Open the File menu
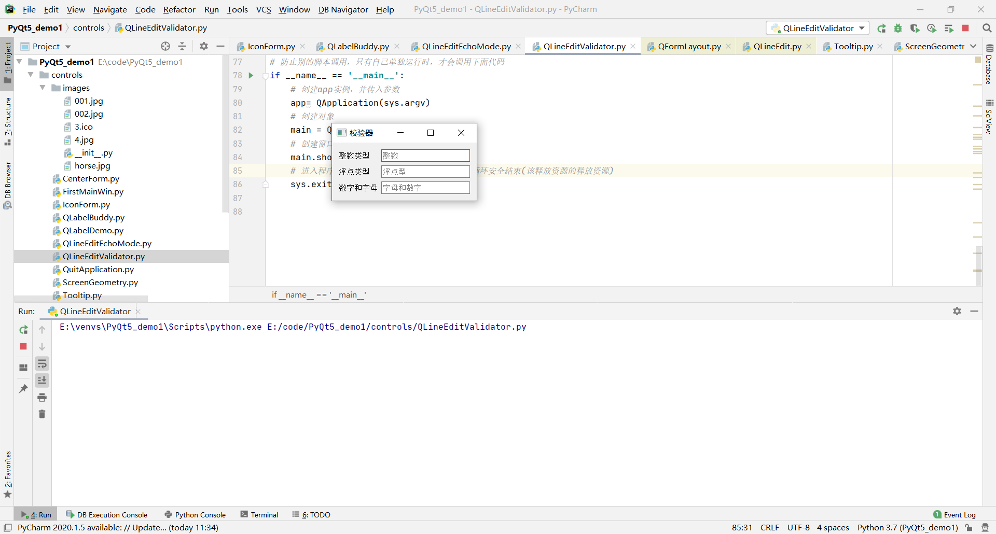The height and width of the screenshot is (534, 996). click(x=29, y=9)
